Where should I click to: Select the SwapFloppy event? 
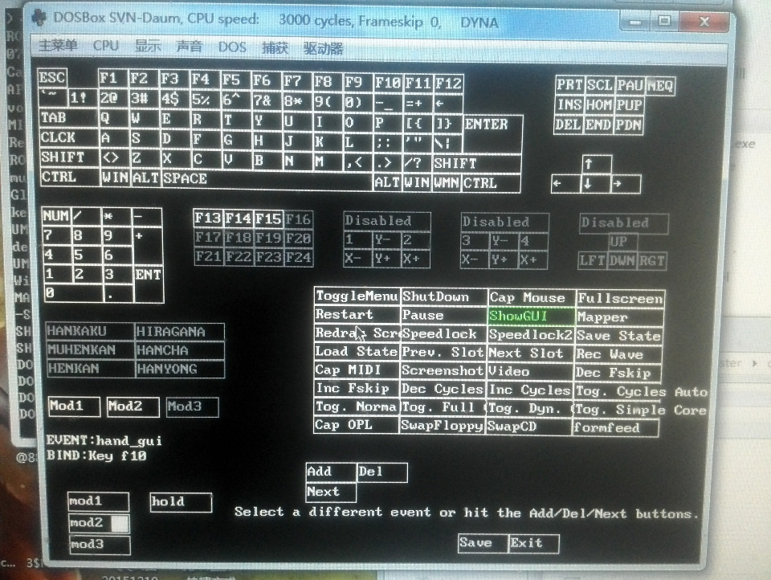point(442,426)
